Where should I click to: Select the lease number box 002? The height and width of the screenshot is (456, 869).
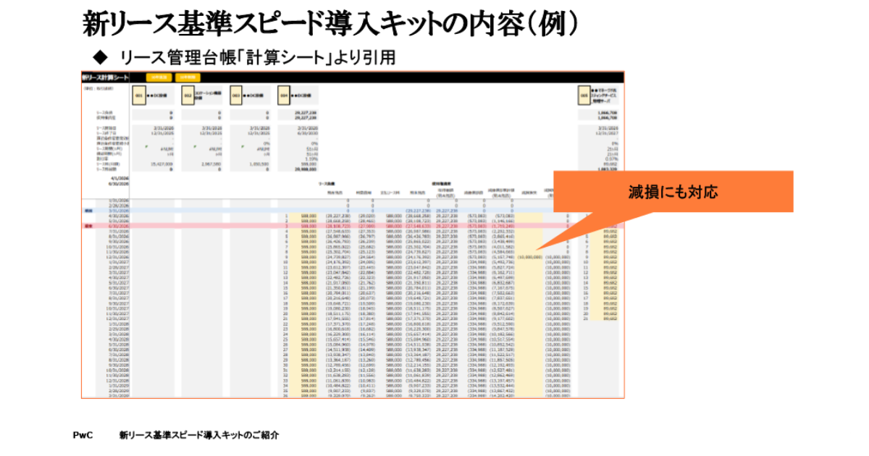coord(188,95)
